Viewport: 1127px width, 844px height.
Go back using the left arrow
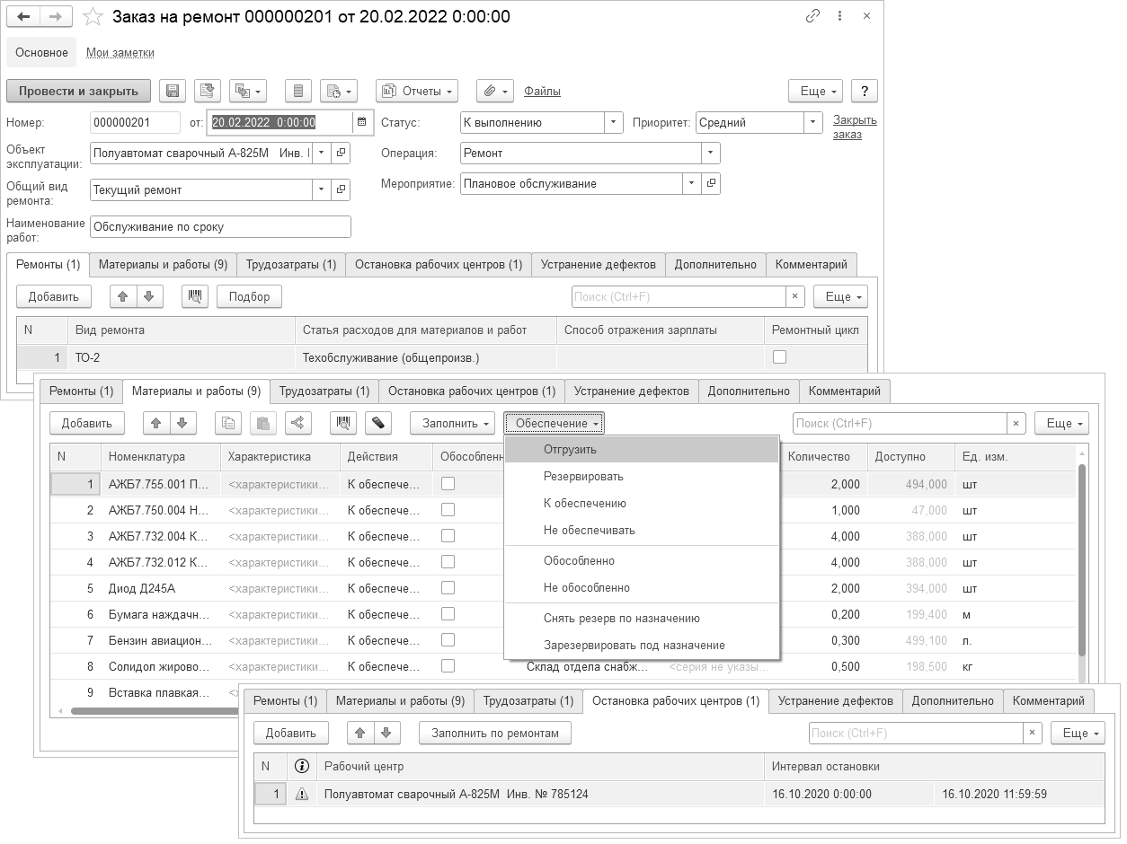click(23, 17)
